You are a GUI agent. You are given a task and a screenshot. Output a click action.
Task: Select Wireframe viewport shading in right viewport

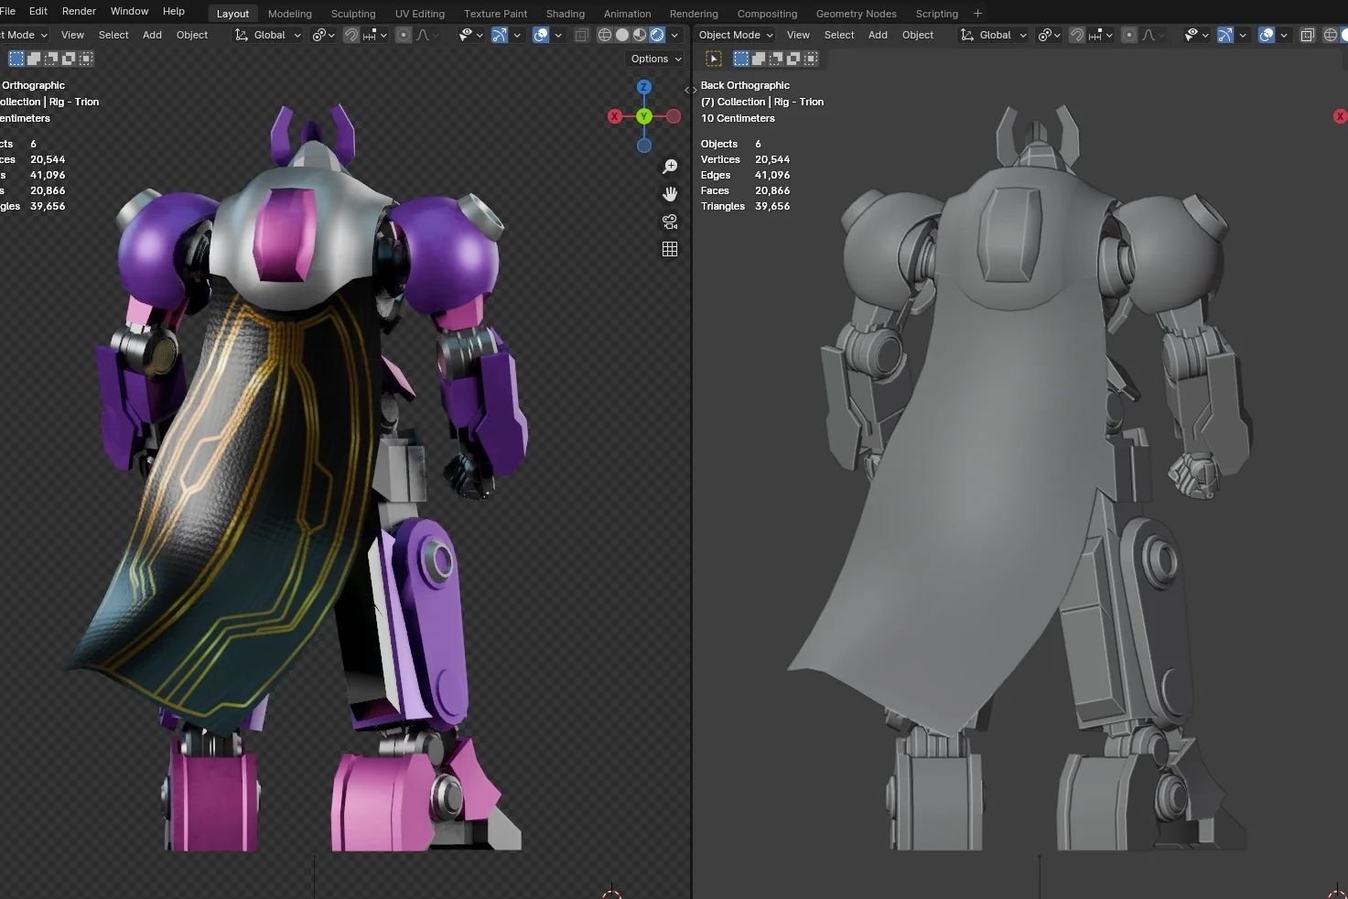pyautogui.click(x=1331, y=35)
